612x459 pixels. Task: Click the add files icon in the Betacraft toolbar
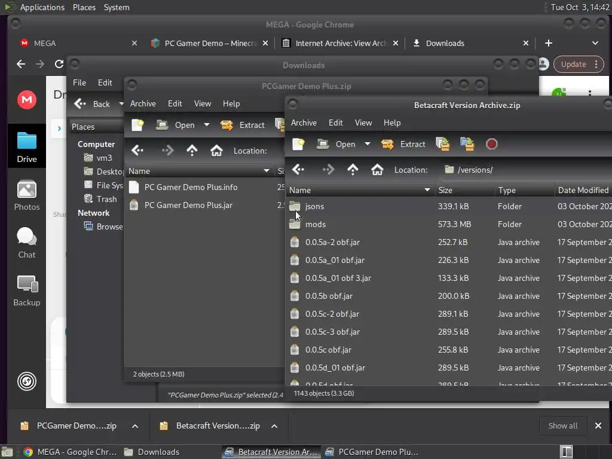(443, 144)
